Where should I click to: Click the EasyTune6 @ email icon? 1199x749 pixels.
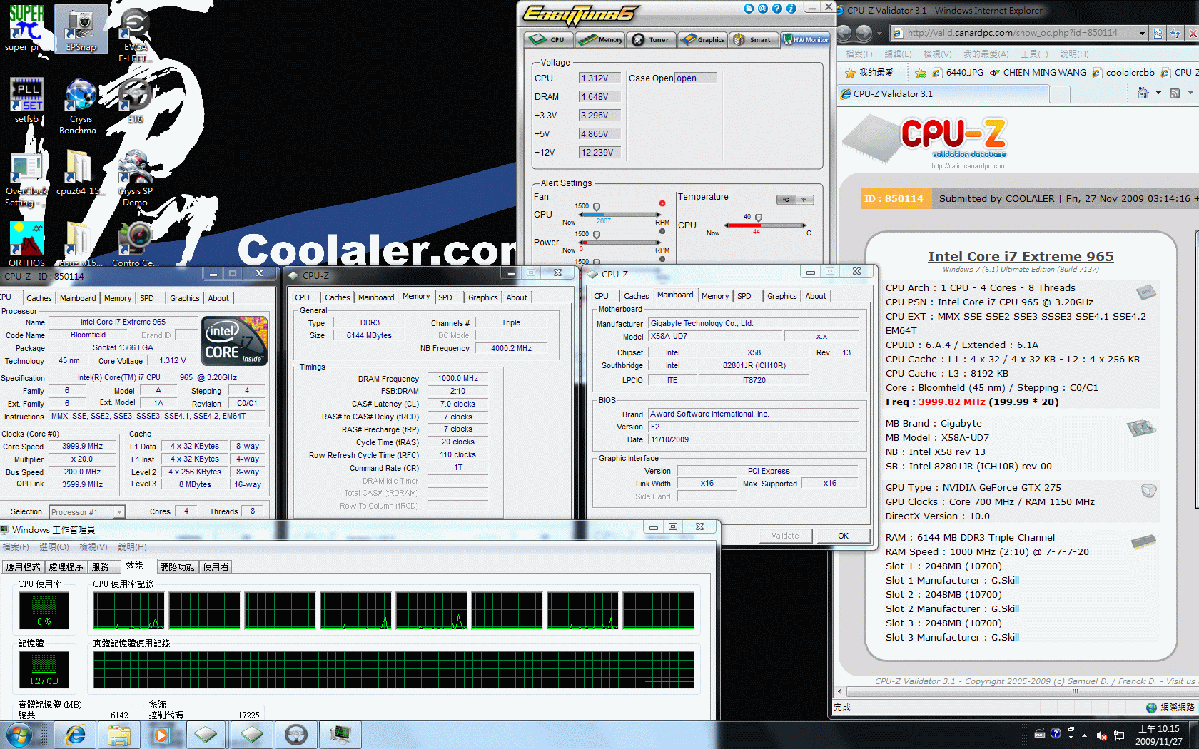pos(762,9)
